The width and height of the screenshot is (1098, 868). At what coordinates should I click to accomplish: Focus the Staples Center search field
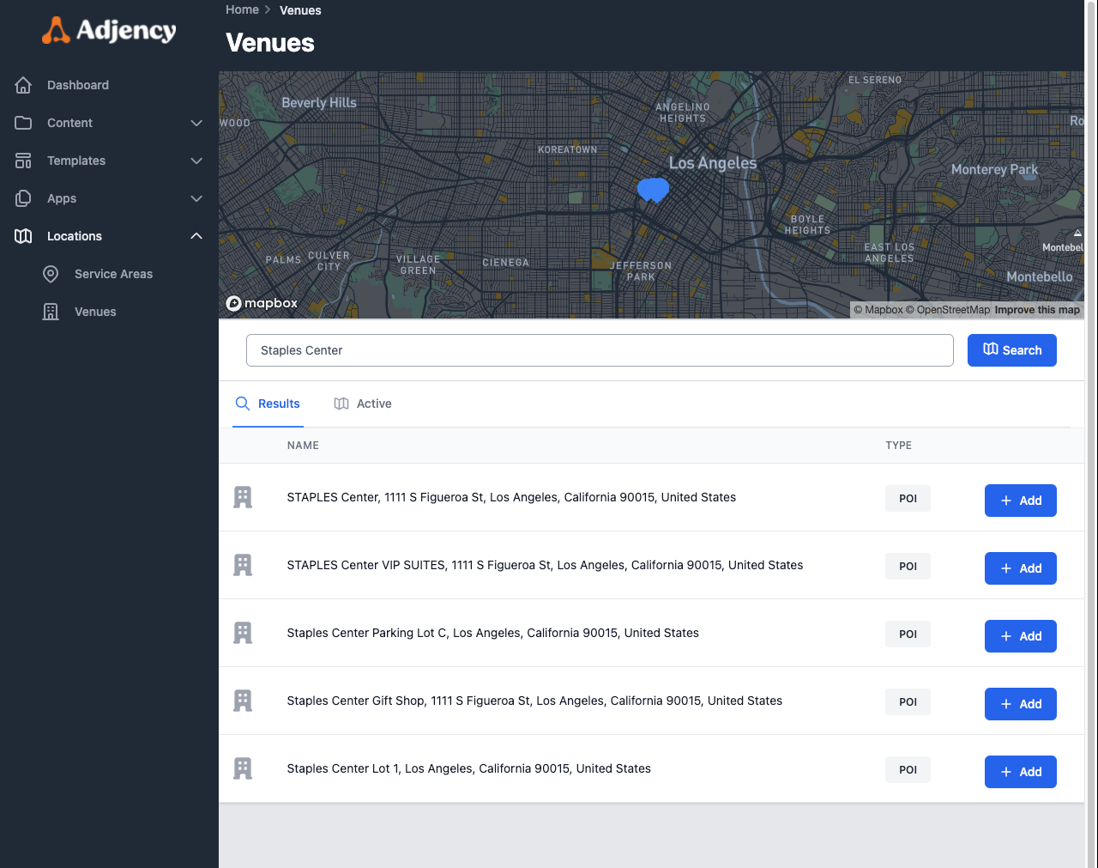point(600,350)
